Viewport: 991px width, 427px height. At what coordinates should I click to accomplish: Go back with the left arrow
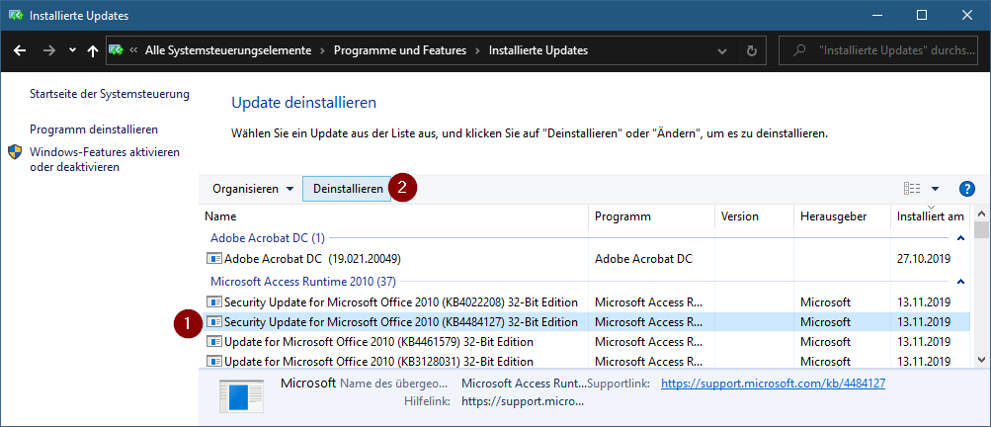(x=20, y=51)
